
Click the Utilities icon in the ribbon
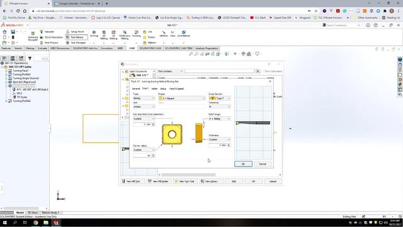pyautogui.click(x=164, y=33)
